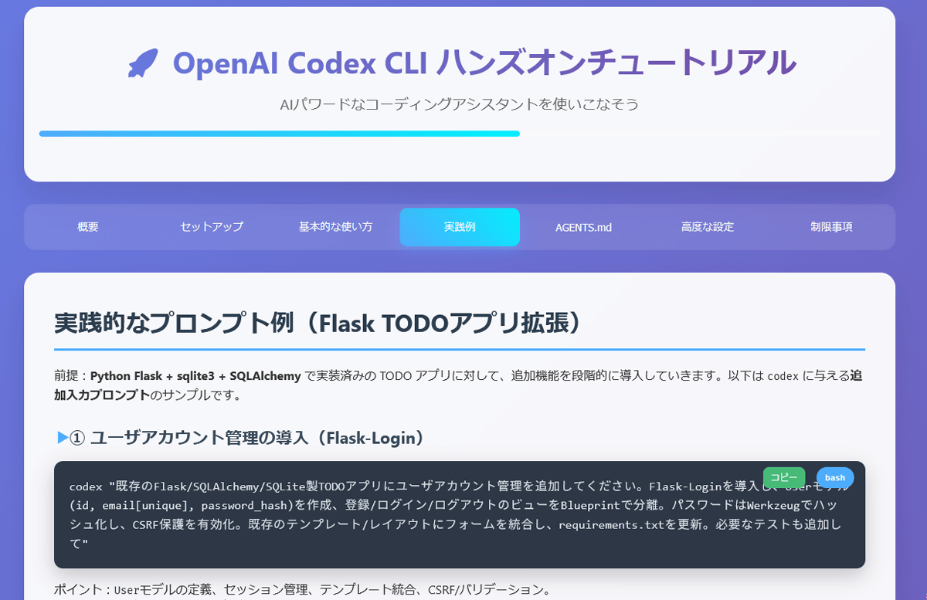Screen dimensions: 927x600
Task: Click the heading 実践的なプロンプト例
Action: (317, 324)
